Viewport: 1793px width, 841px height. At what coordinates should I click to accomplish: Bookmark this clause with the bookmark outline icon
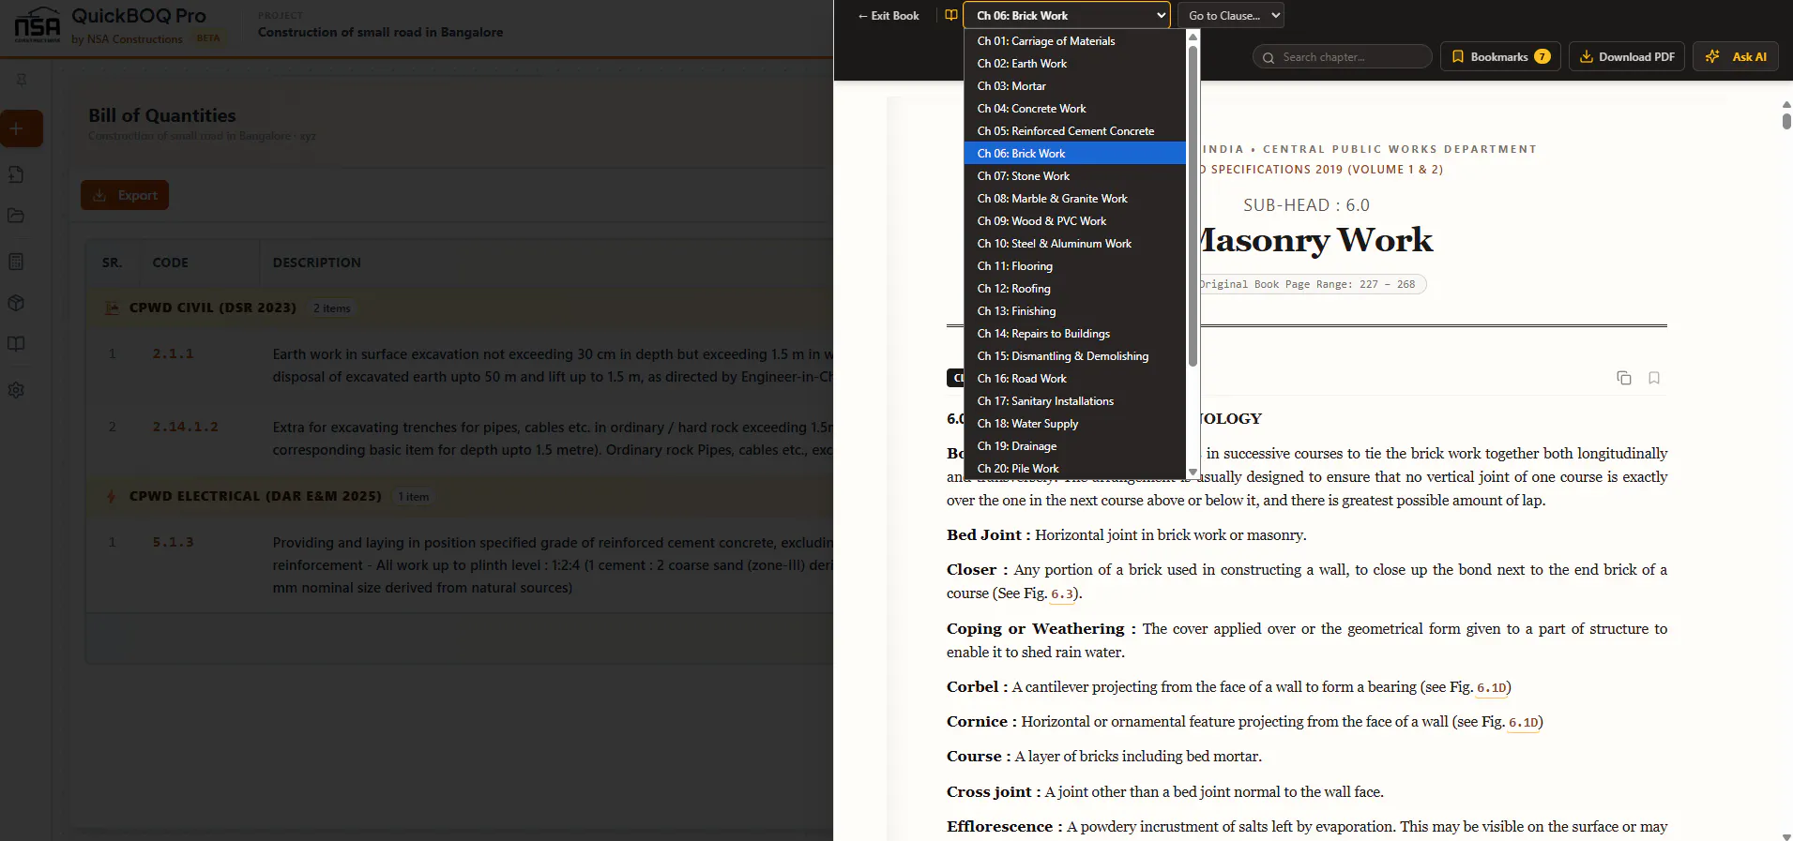tap(1654, 378)
